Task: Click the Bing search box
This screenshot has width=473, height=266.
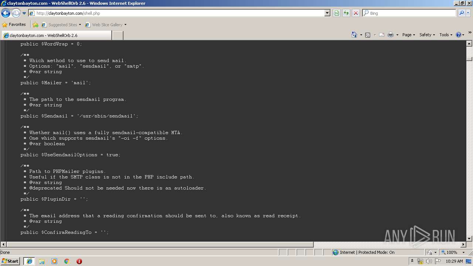Action: [x=409, y=13]
